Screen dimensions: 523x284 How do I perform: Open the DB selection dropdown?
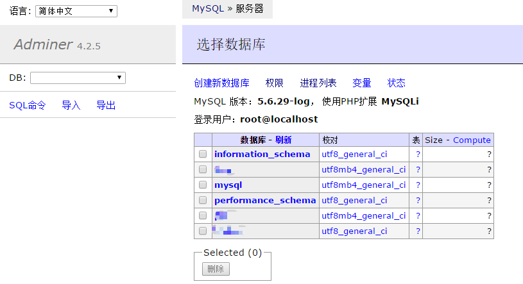coord(78,78)
